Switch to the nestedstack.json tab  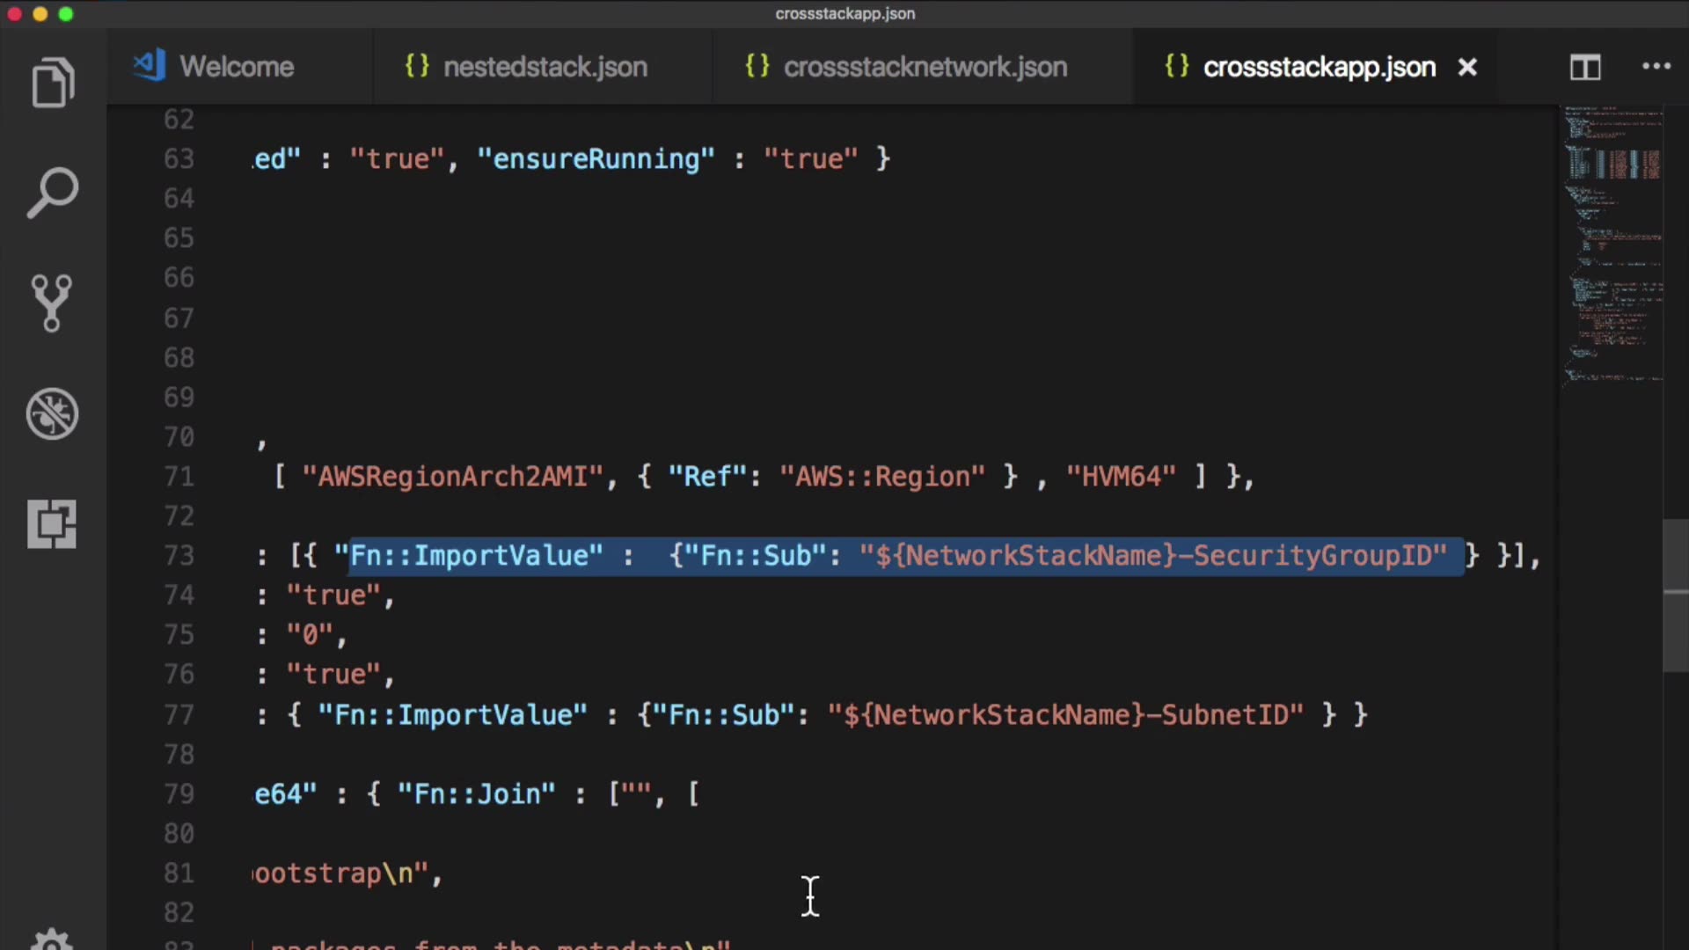pos(545,67)
